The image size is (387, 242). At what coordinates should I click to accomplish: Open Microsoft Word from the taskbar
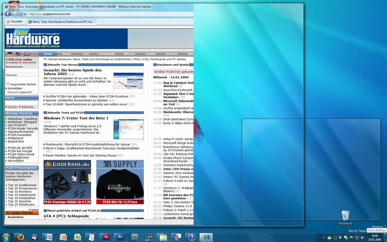point(49,237)
